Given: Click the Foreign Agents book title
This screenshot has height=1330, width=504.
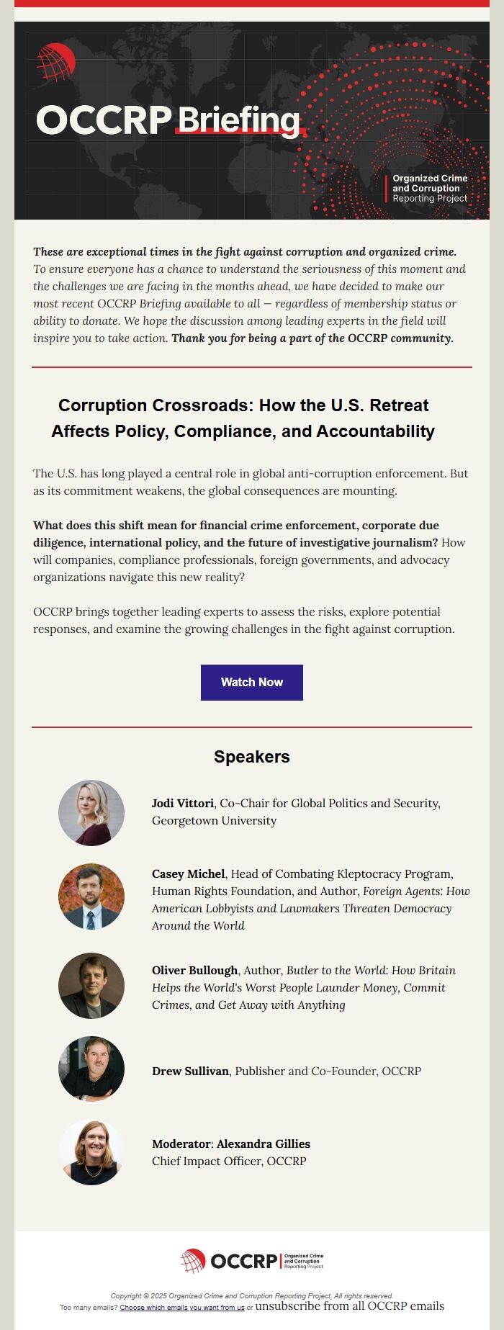Looking at the screenshot, I should click(x=311, y=908).
